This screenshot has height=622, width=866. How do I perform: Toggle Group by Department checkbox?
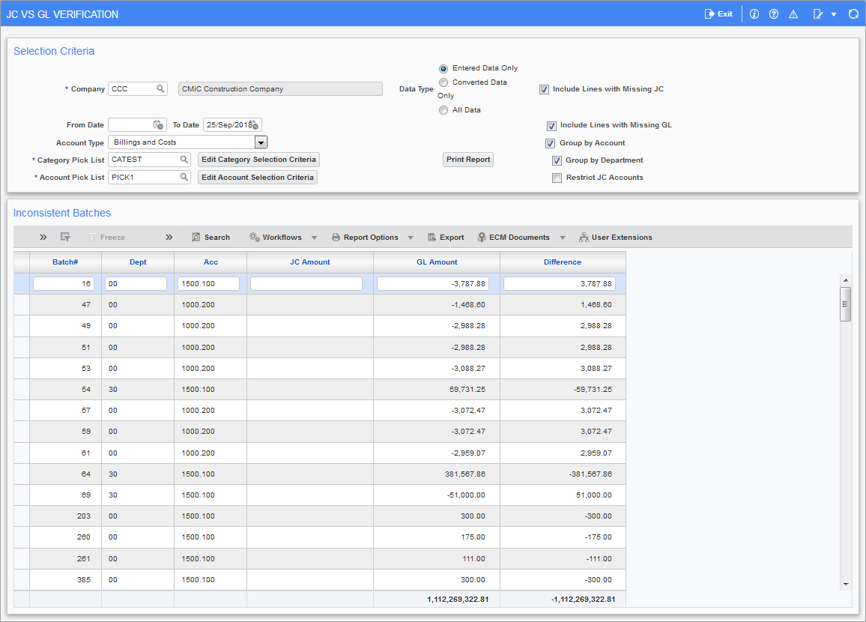pyautogui.click(x=557, y=161)
